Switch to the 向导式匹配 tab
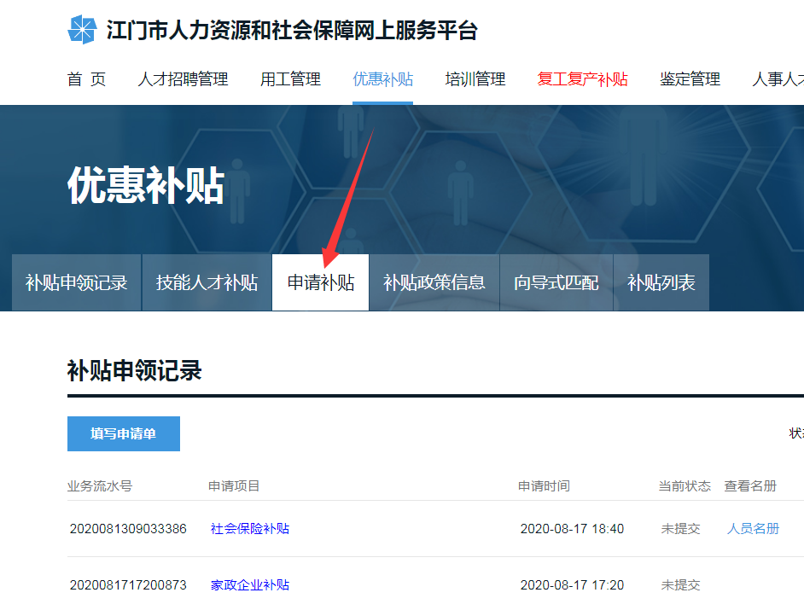The image size is (804, 610). (x=556, y=282)
